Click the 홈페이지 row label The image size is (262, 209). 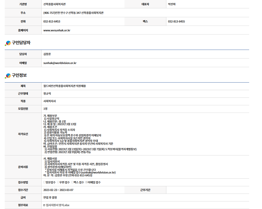(23, 30)
